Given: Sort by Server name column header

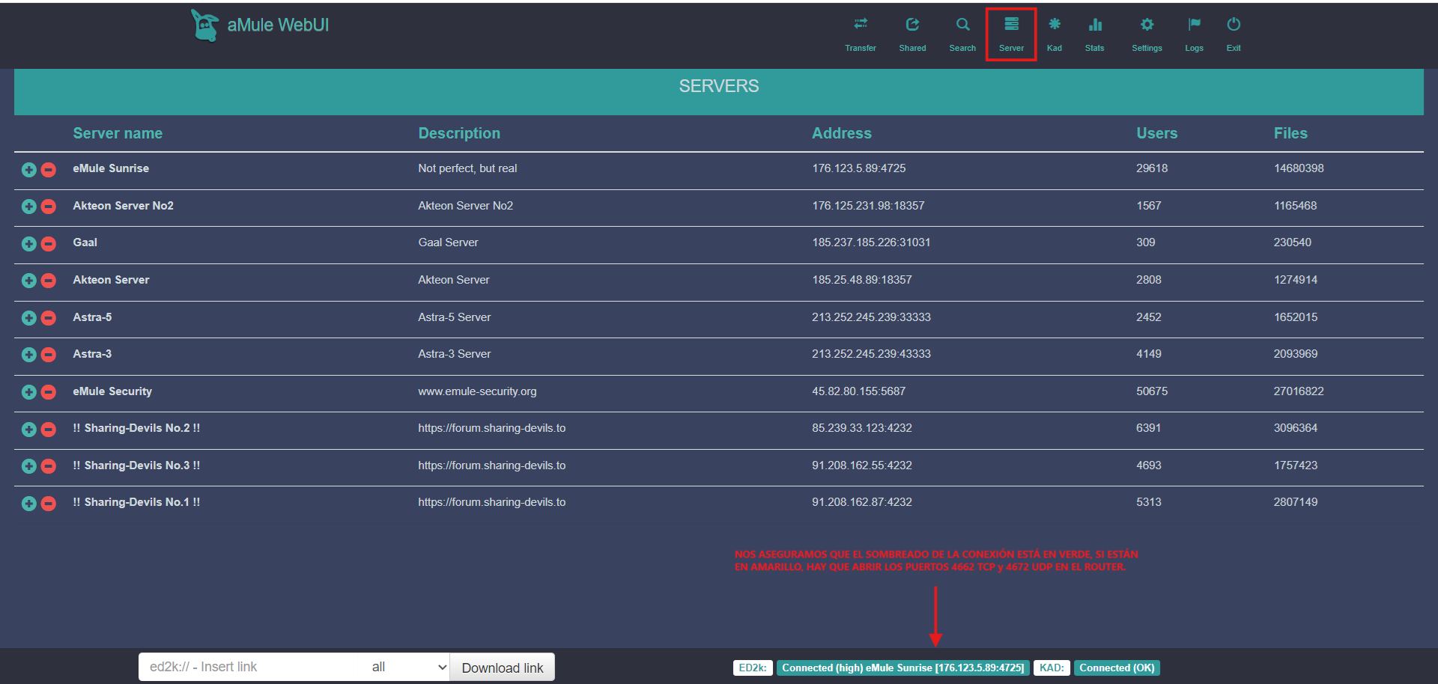Looking at the screenshot, I should [x=118, y=133].
